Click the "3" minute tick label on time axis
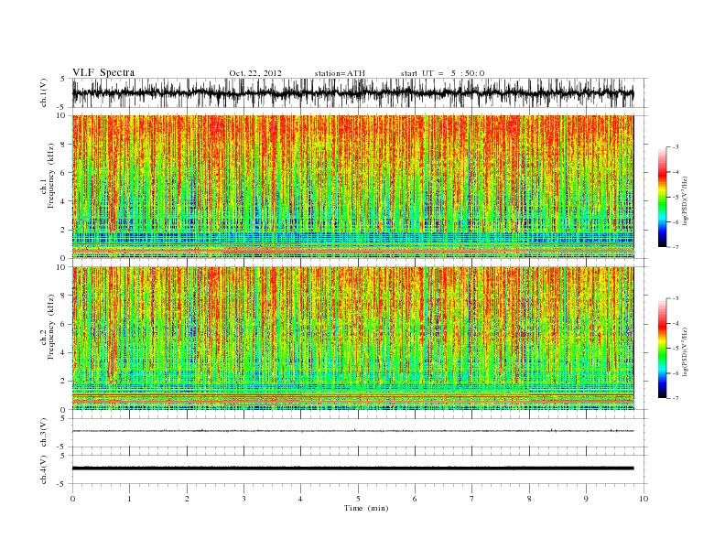725x560 pixels. click(243, 499)
